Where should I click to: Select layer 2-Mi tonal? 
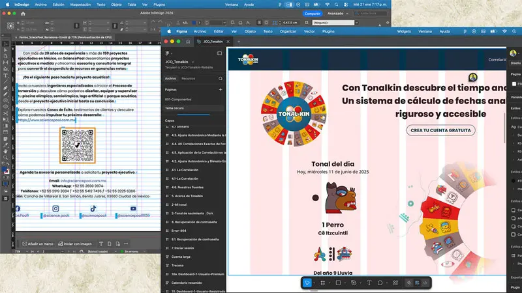click(179, 204)
